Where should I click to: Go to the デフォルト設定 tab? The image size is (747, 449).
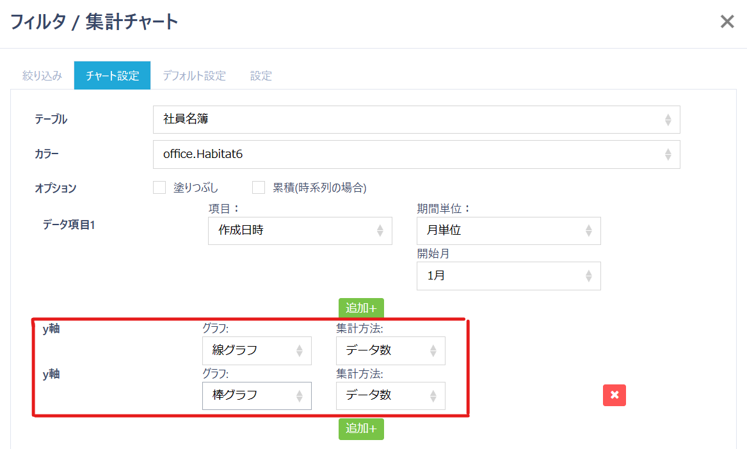[x=194, y=75]
